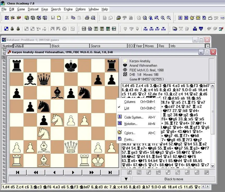
Task: Click the save floppy disk icon
Action: [53, 18]
